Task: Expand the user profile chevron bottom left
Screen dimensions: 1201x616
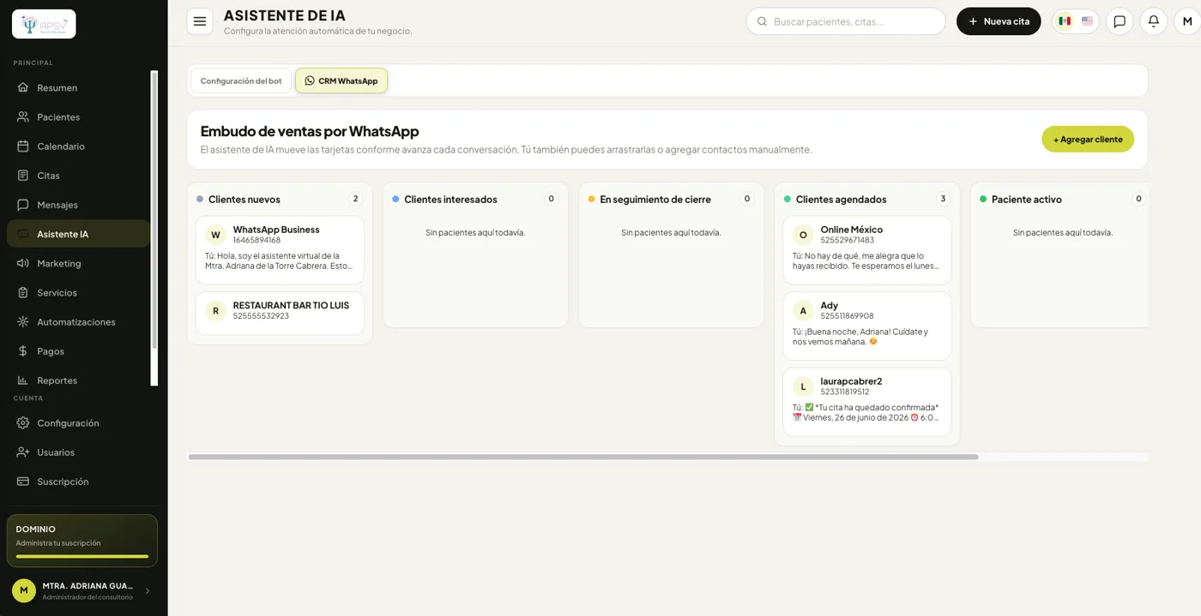Action: [147, 591]
